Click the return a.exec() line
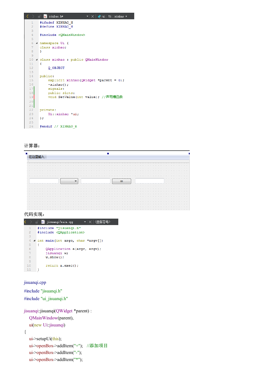266x376 pixels. [62, 265]
